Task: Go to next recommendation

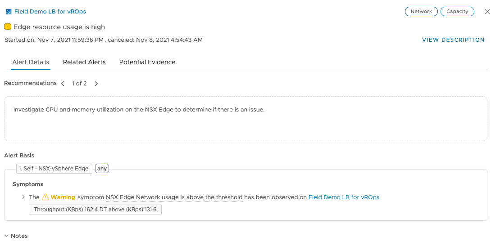Action: click(96, 84)
